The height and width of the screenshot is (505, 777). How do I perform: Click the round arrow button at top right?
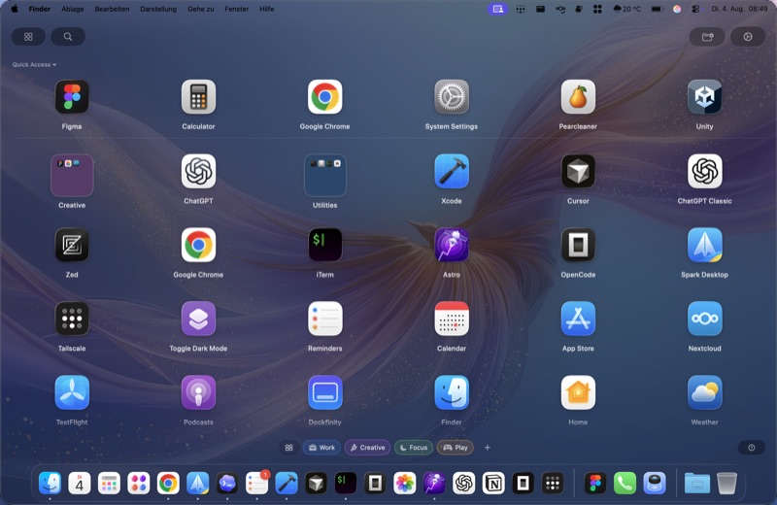point(748,37)
